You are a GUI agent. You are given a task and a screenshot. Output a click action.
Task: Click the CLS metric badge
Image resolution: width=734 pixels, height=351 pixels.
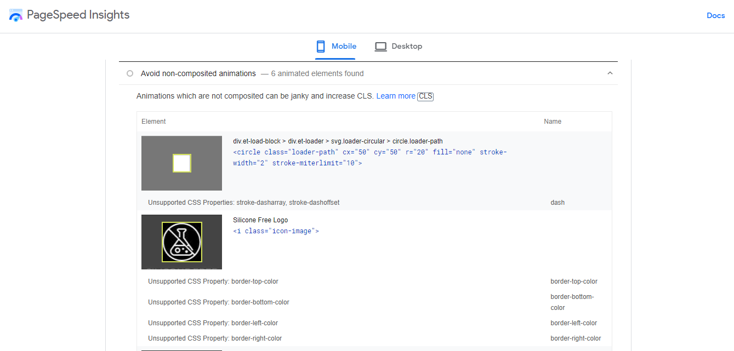point(425,96)
